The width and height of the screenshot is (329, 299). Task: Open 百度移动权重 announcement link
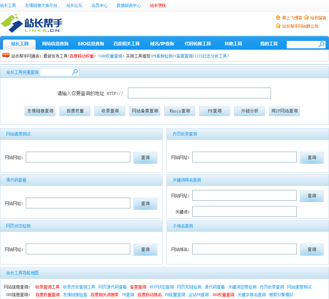[82, 56]
